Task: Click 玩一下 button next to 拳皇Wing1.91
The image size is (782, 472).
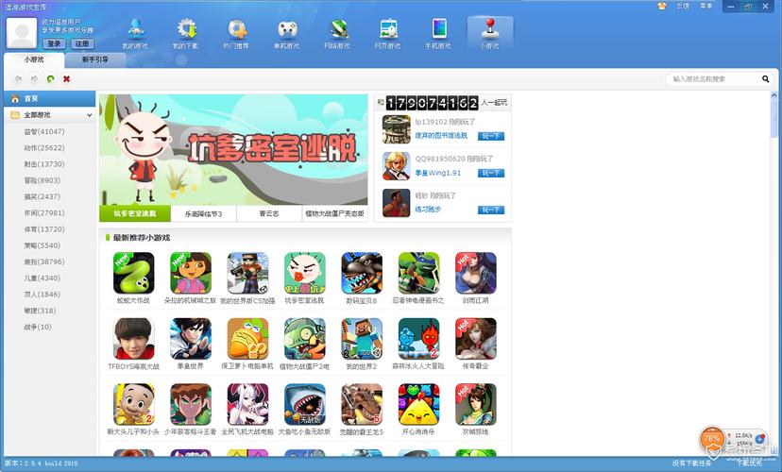Action: [491, 173]
